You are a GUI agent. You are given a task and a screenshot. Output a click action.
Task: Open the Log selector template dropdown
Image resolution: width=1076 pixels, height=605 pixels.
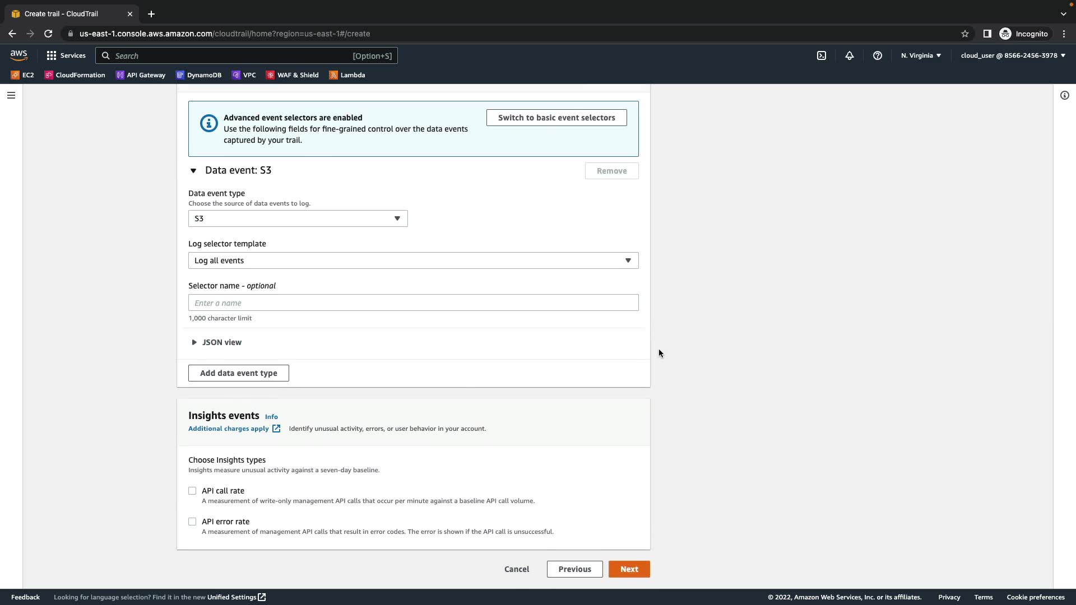[x=413, y=260]
